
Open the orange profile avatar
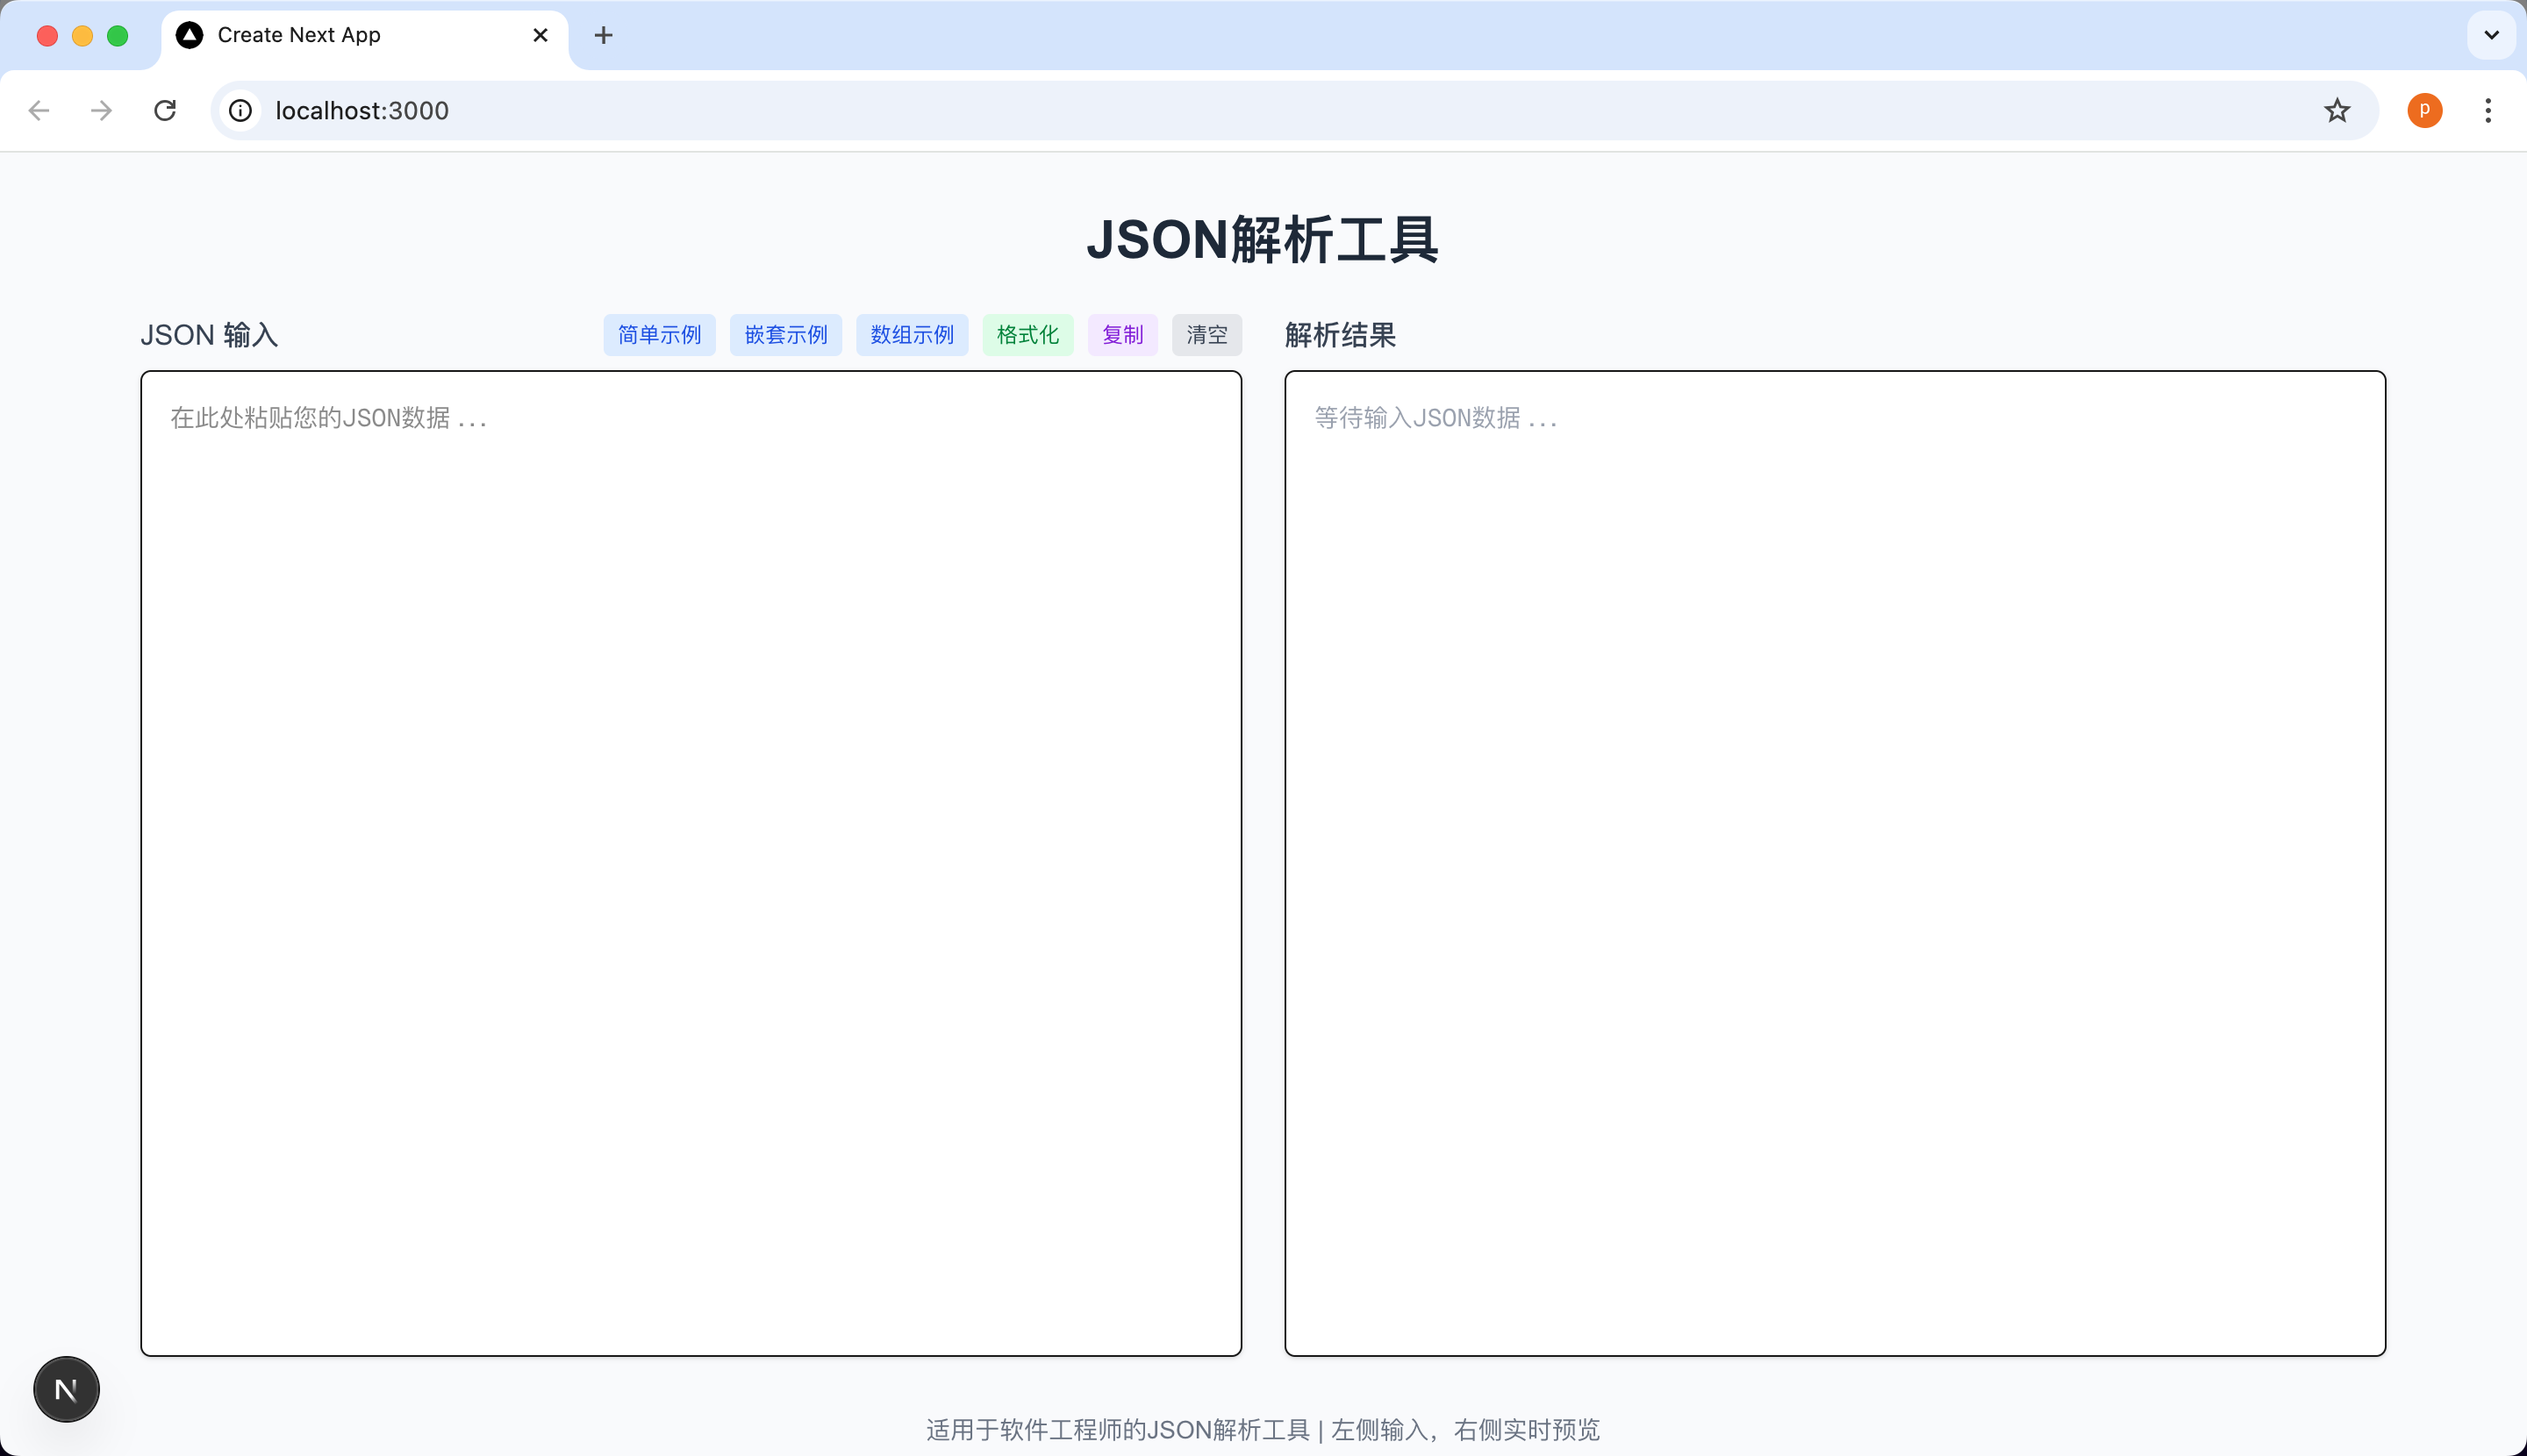tap(2424, 110)
